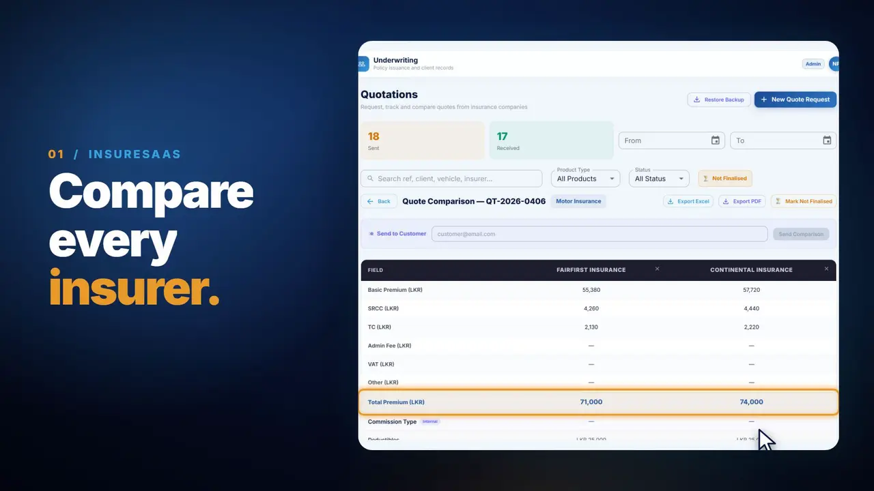Open the Product Type dropdown

[585, 179]
